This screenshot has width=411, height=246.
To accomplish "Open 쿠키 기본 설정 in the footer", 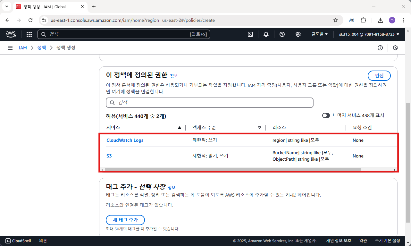I will [x=388, y=241].
